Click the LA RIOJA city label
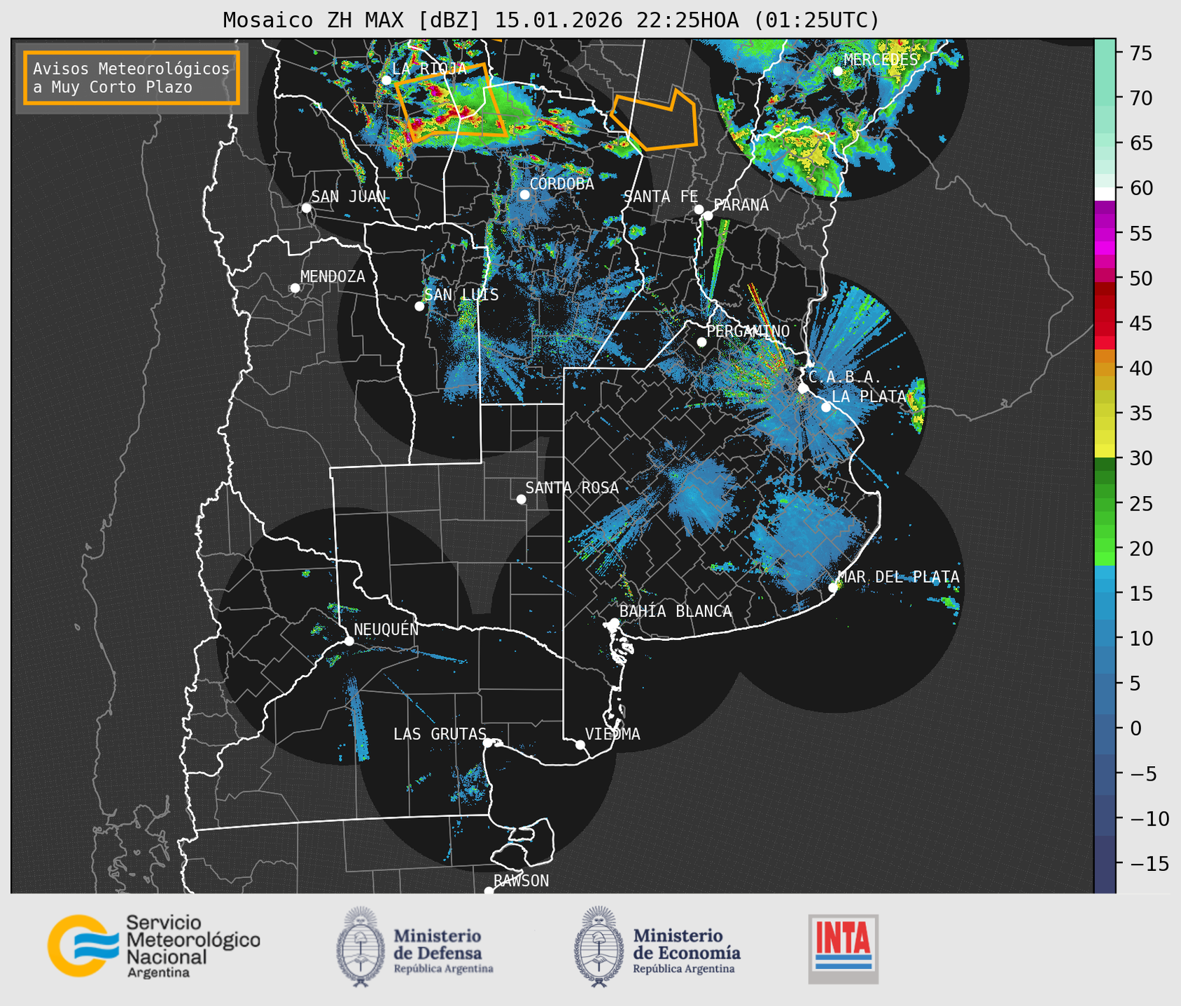 tap(429, 69)
